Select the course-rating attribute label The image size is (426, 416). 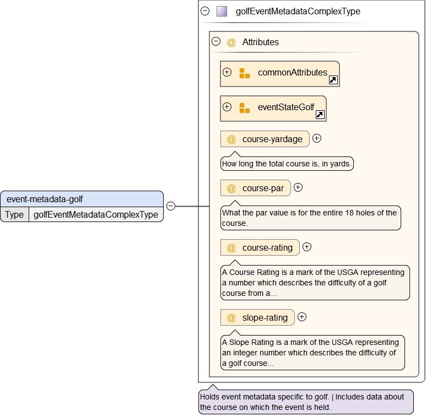coord(267,248)
